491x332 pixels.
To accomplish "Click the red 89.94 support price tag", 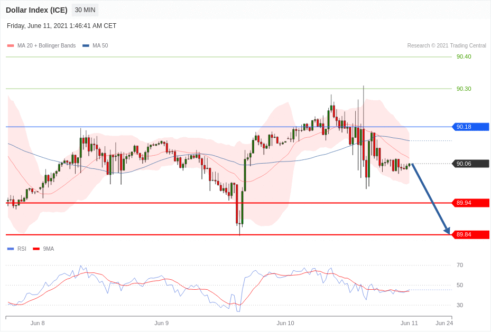I will pos(470,203).
